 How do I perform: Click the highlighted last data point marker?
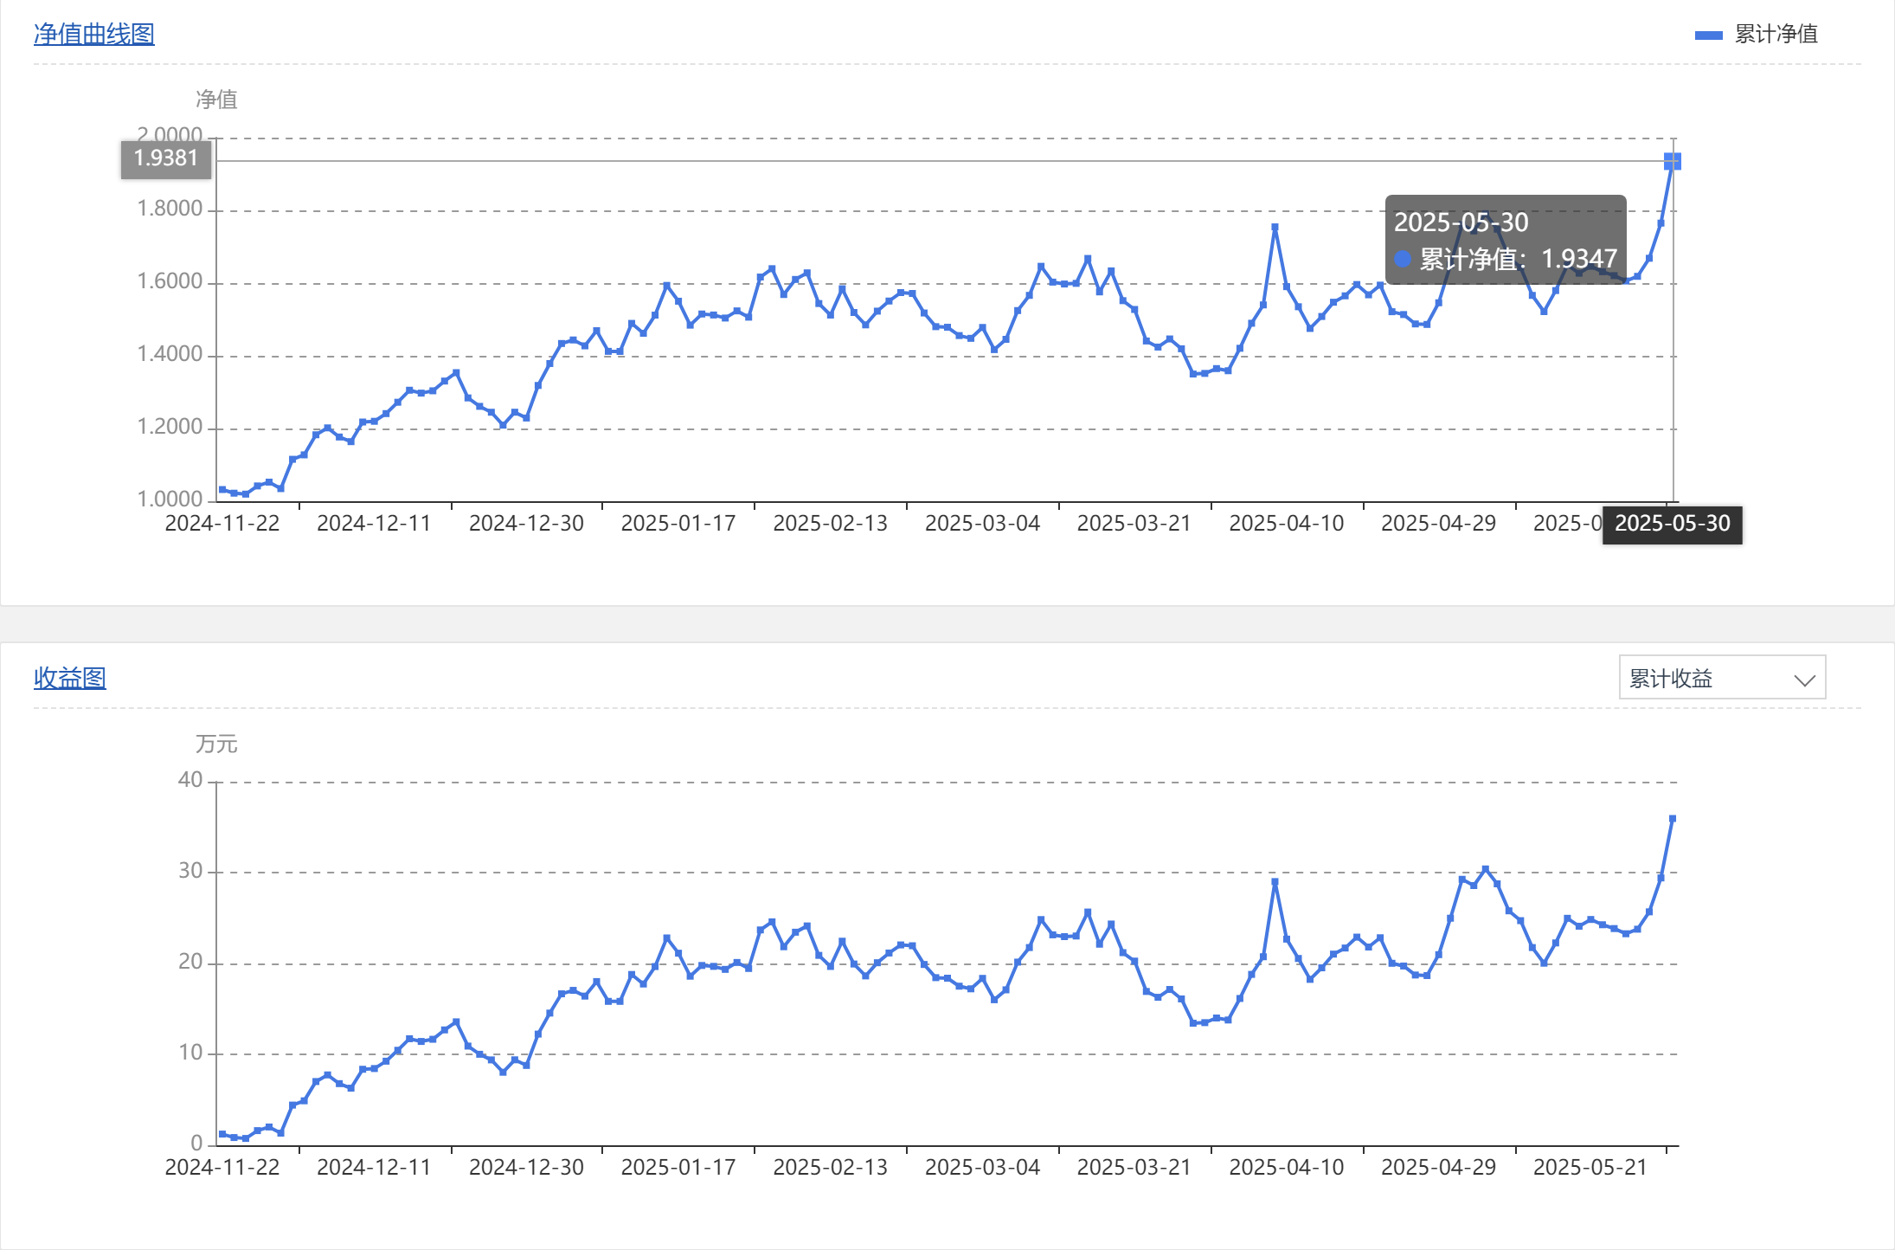point(1673,161)
